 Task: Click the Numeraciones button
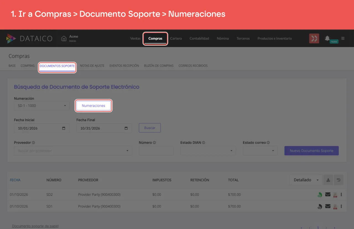click(93, 106)
